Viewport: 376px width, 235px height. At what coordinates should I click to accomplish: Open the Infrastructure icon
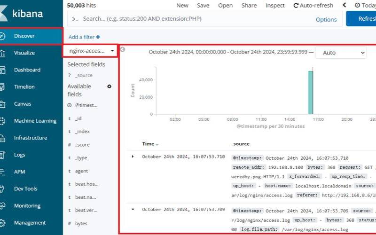point(2,138)
